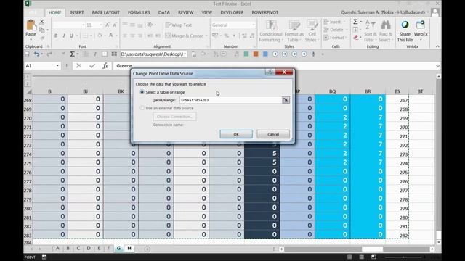The height and width of the screenshot is (261, 465).
Task: Open the INSERT ribbon tab
Action: point(76,12)
